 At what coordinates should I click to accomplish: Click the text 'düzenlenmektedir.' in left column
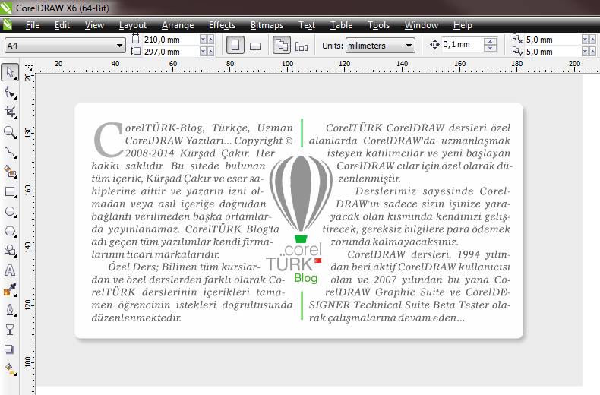(136, 318)
